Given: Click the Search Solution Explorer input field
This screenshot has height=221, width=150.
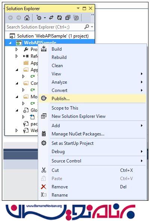Looking at the screenshot, I should [x=45, y=27].
